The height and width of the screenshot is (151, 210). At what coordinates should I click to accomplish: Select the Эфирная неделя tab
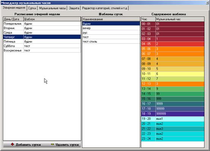(14, 8)
